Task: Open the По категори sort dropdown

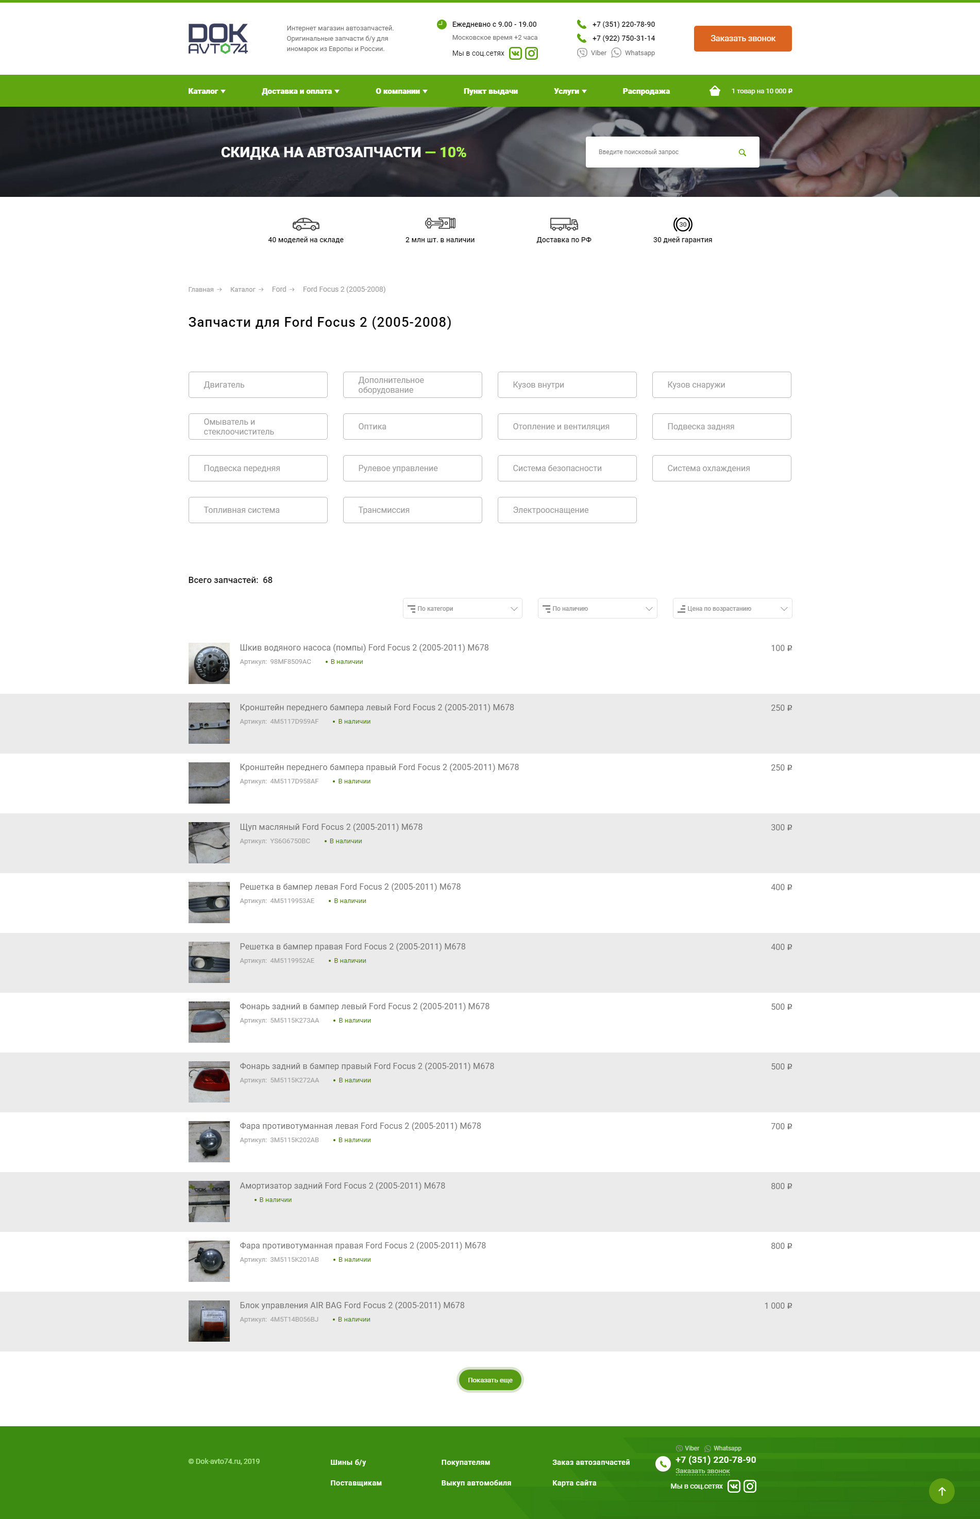Action: pyautogui.click(x=463, y=609)
